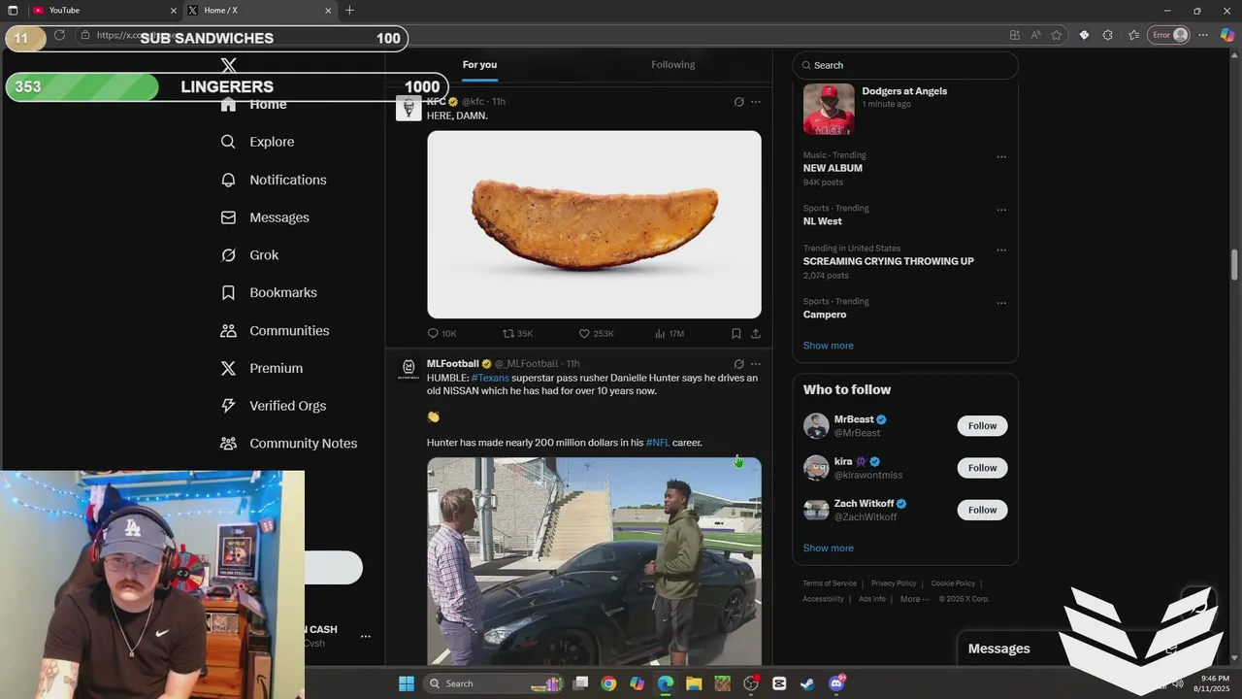Open options for Campero trend
Viewport: 1242px width, 699px height.
1001,303
